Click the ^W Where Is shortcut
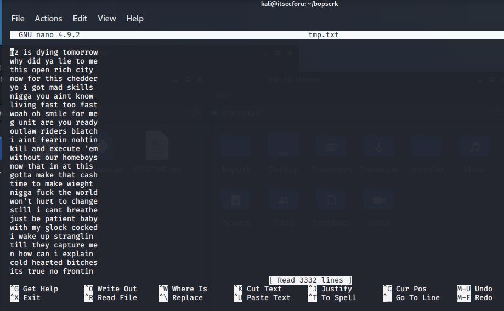 183,289
